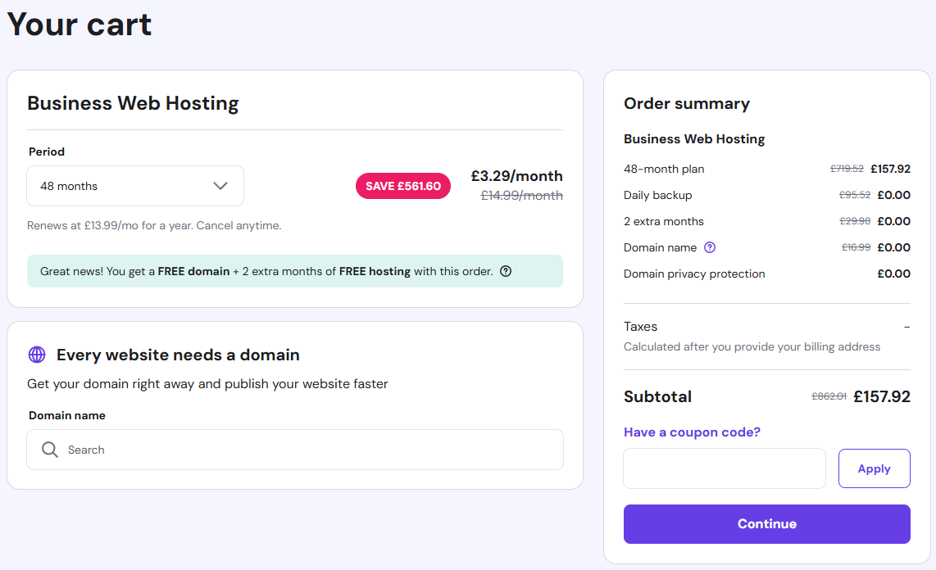Viewport: 936px width, 570px height.
Task: Click the Taxes row label
Action: click(641, 326)
